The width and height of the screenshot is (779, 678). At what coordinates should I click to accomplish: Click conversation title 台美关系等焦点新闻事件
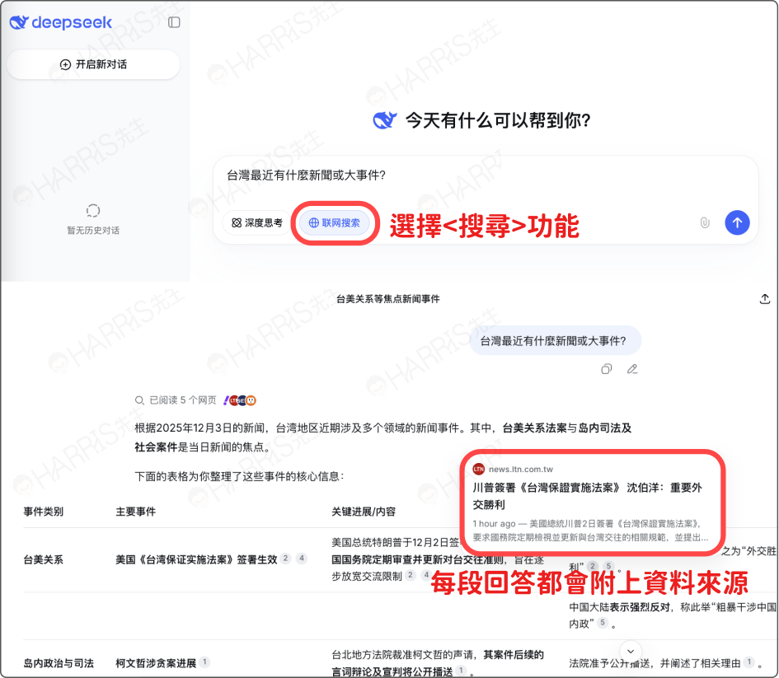389,299
